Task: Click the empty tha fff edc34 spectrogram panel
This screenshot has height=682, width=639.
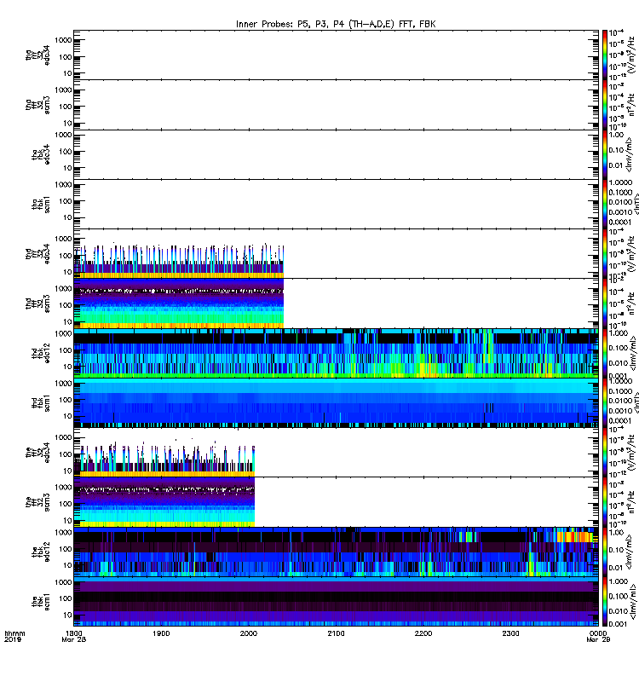Action: tap(336, 55)
